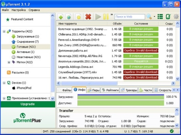Viewport: 181px width, 135px height.
Task: Switch to the Части tab
Action: [146, 90]
